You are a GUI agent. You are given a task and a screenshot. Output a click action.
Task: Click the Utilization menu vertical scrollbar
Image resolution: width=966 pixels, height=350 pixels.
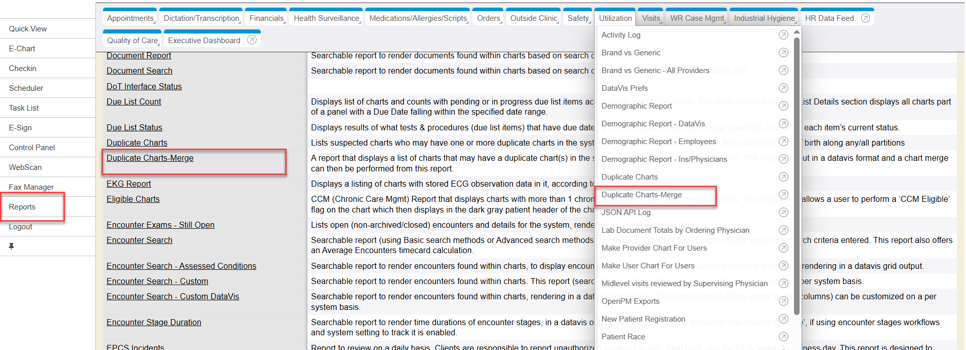coord(797,172)
